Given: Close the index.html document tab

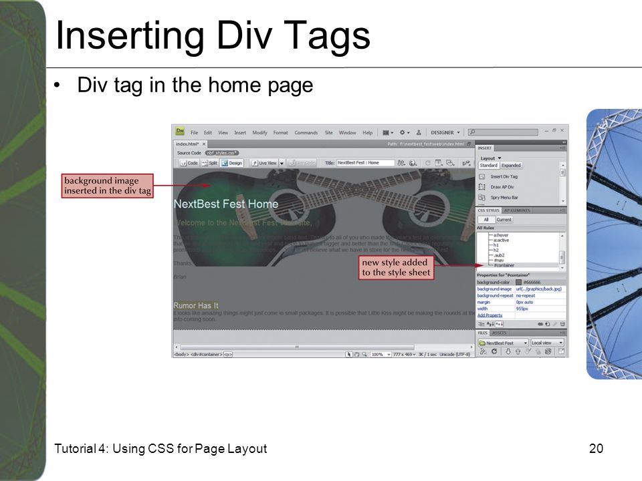Looking at the screenshot, I should tap(204, 144).
